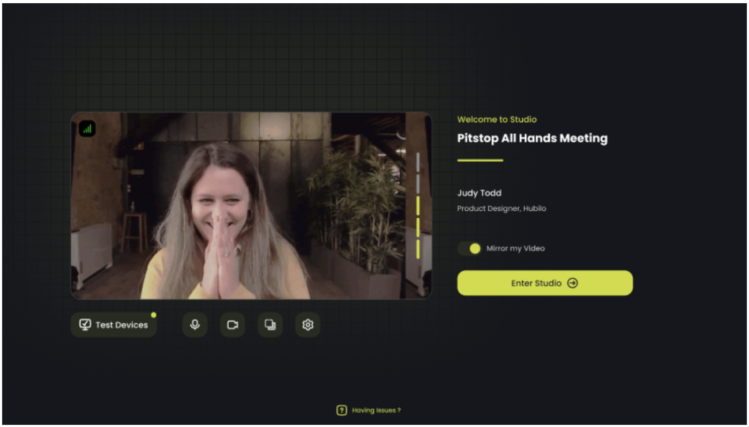Screen dimensions: 749x427
Task: Open the Test Devices button
Action: coord(114,325)
